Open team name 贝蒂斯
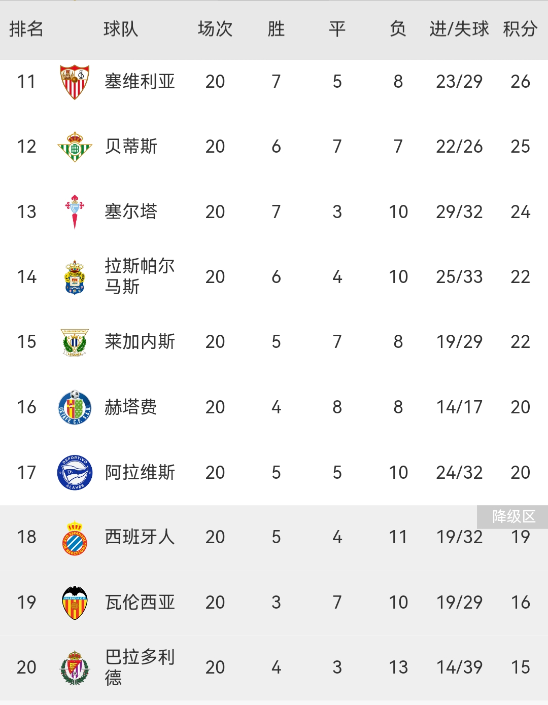Screen dimensions: 548x705 click(131, 147)
